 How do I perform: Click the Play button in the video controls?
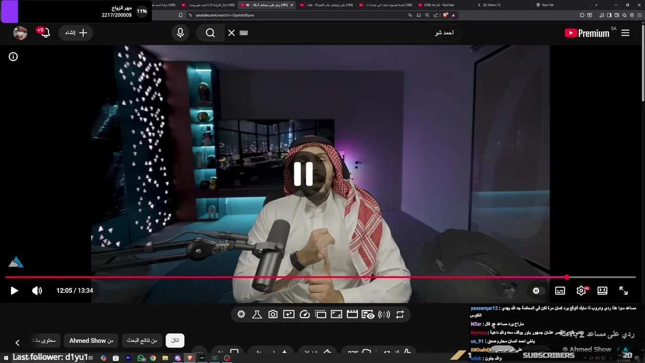point(14,290)
